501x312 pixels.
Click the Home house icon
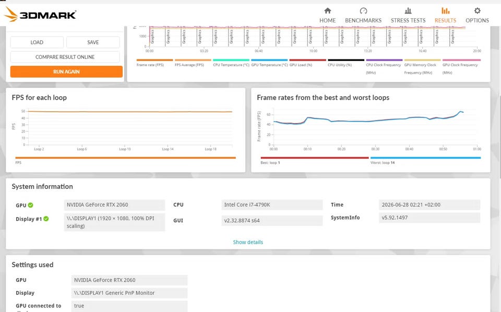click(328, 11)
